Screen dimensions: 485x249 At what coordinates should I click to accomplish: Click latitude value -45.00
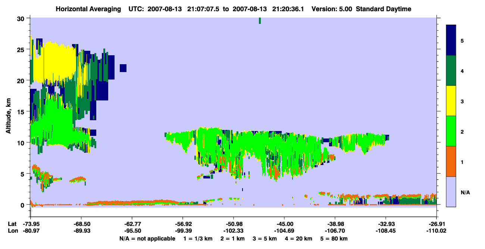[284, 224]
